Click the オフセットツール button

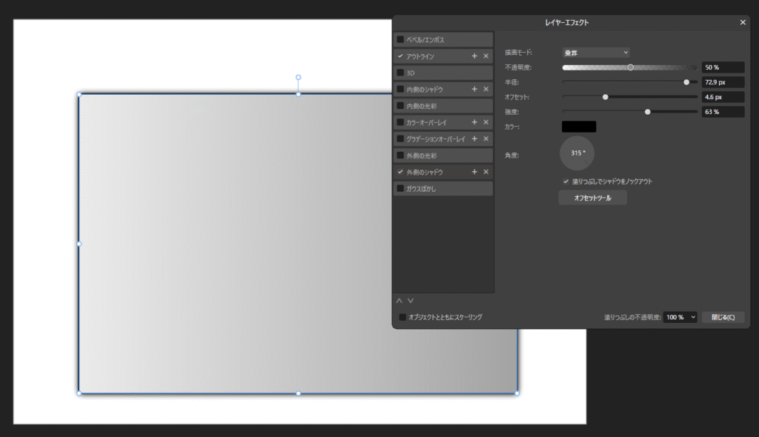592,198
